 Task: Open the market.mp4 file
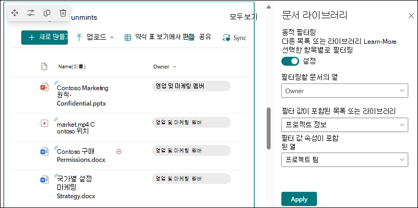pyautogui.click(x=76, y=128)
